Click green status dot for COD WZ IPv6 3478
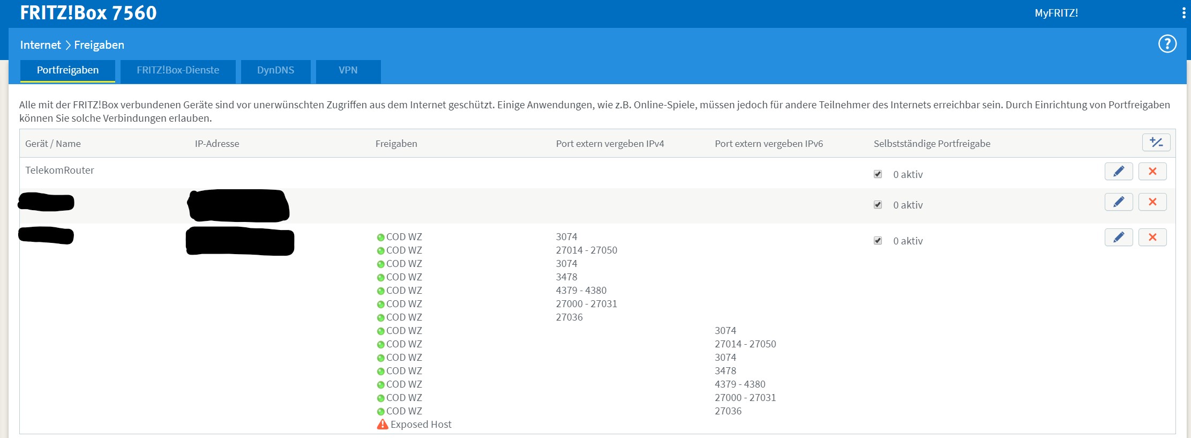 tap(380, 372)
